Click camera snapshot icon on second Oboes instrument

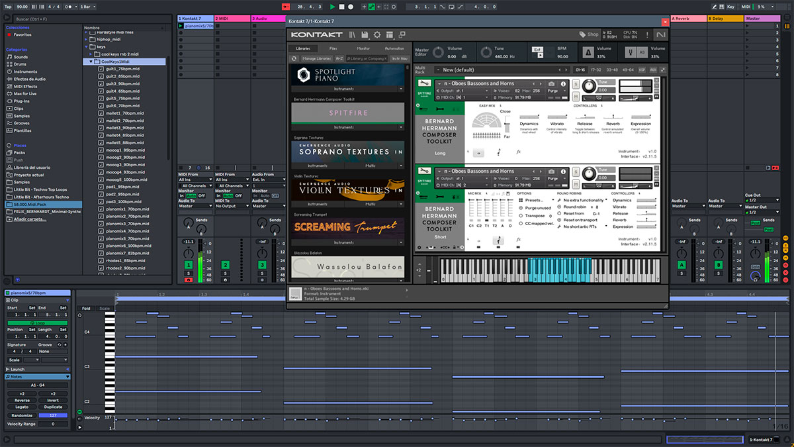[552, 172]
